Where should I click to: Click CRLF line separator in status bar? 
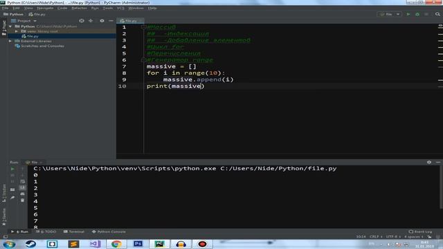click(376, 237)
